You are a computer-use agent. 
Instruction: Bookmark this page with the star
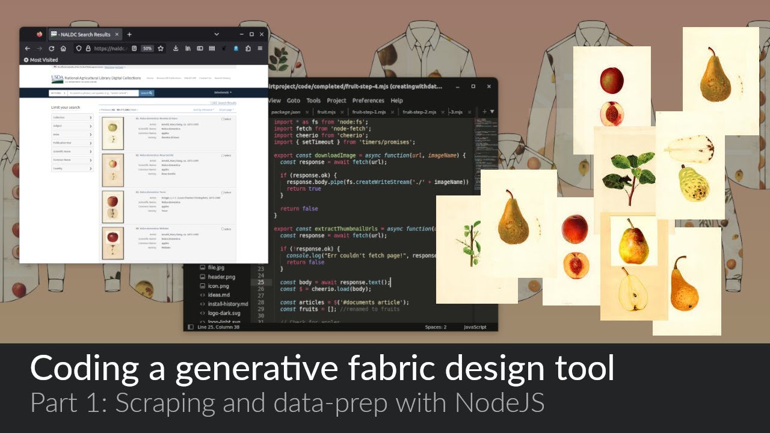[x=161, y=48]
